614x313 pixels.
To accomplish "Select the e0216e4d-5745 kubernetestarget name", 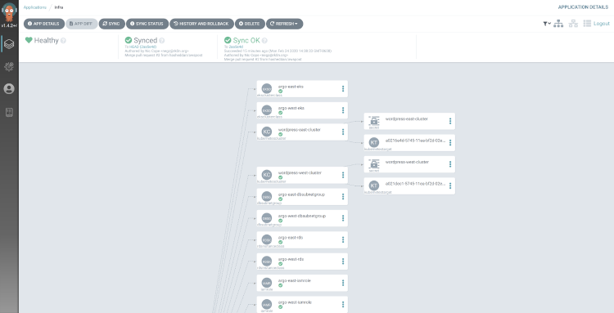I will [416, 141].
